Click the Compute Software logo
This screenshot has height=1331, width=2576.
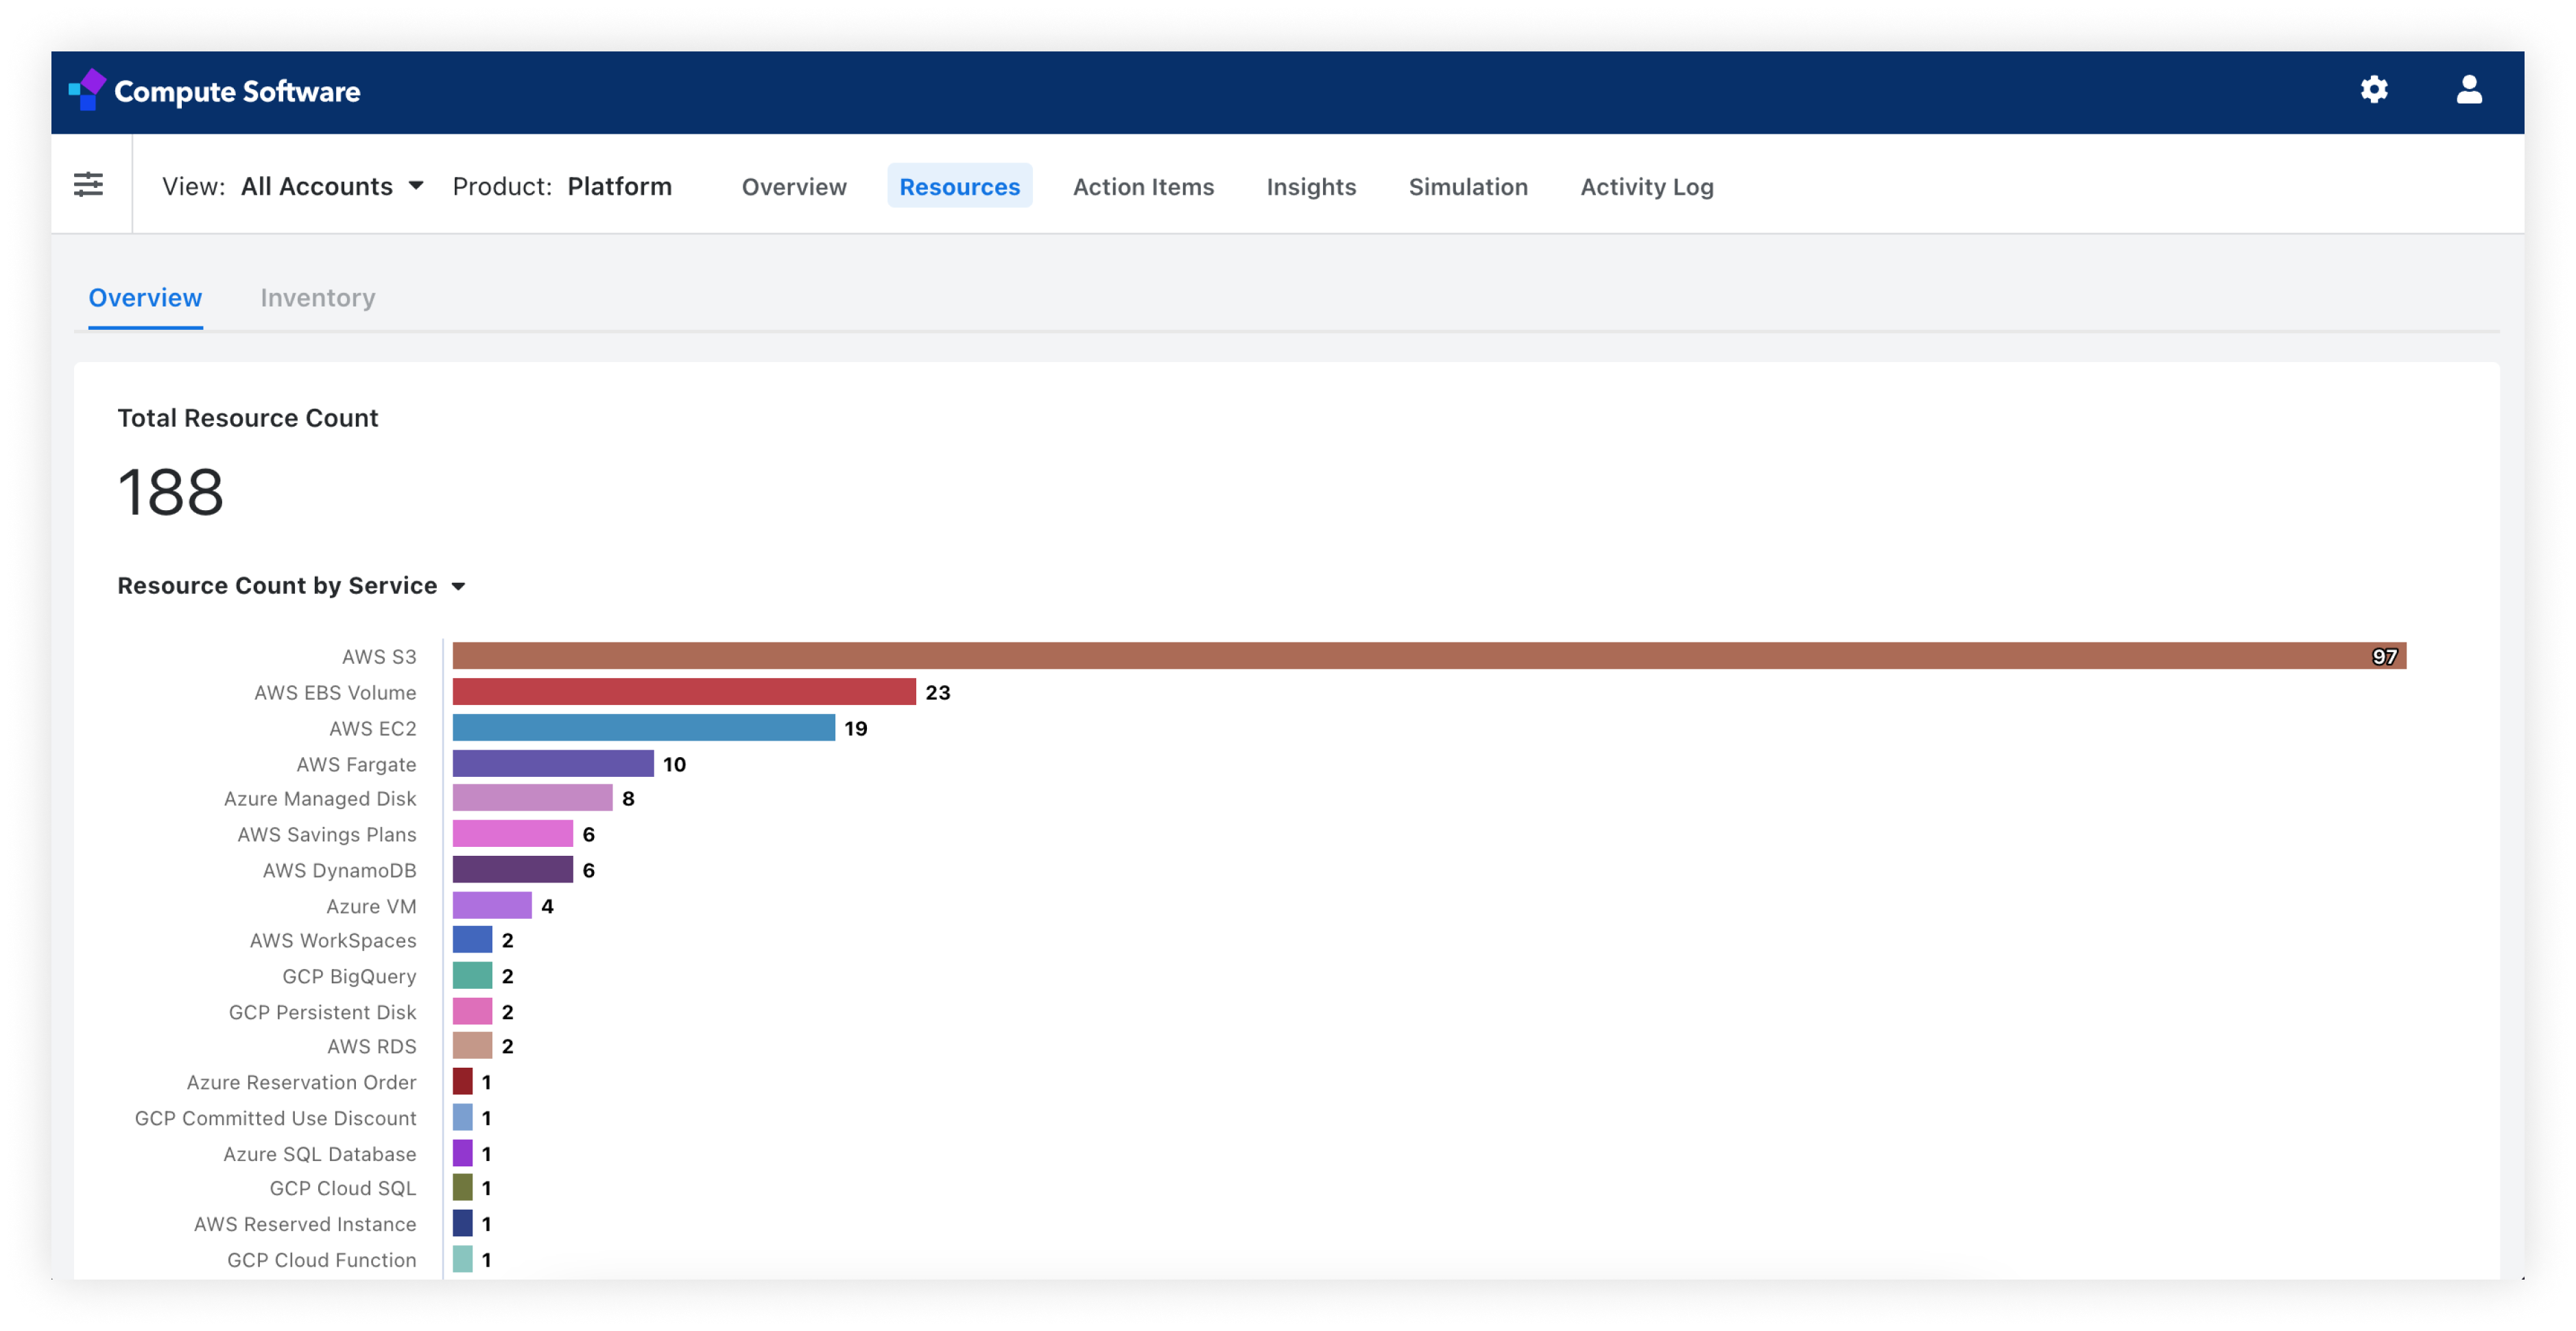(214, 91)
